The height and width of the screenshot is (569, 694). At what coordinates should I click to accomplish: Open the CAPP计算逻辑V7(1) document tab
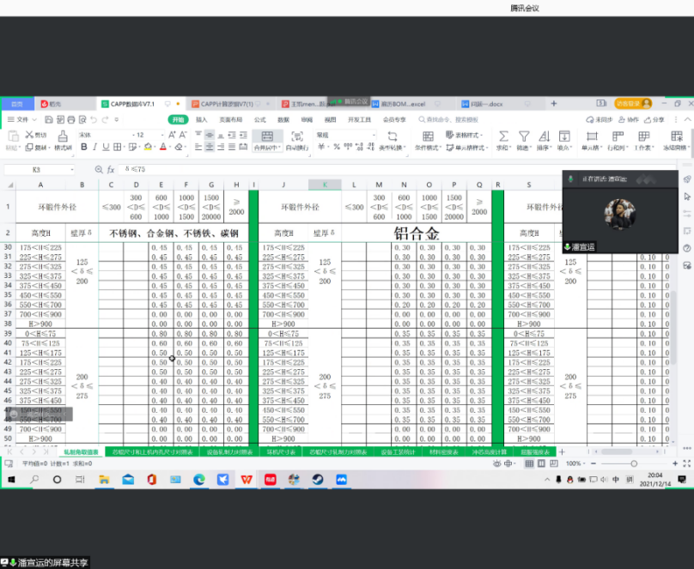(222, 104)
